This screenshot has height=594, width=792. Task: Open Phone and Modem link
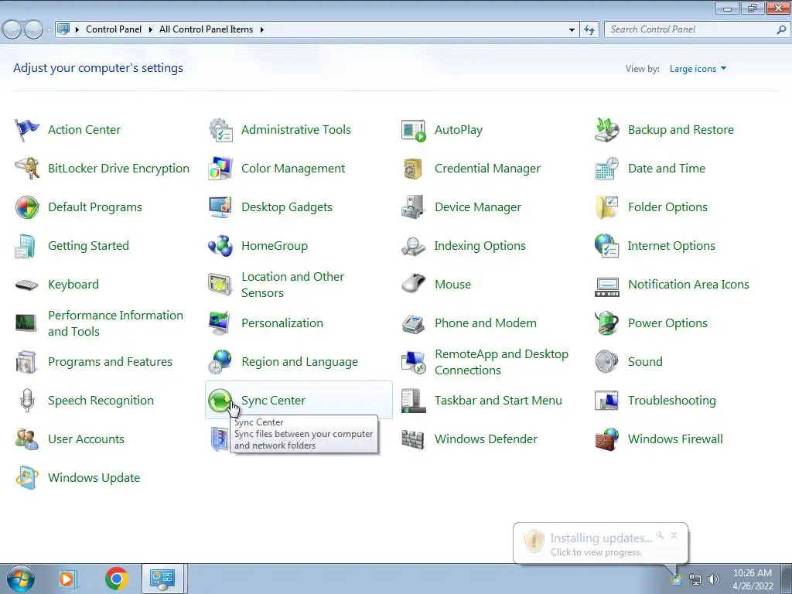tap(486, 323)
